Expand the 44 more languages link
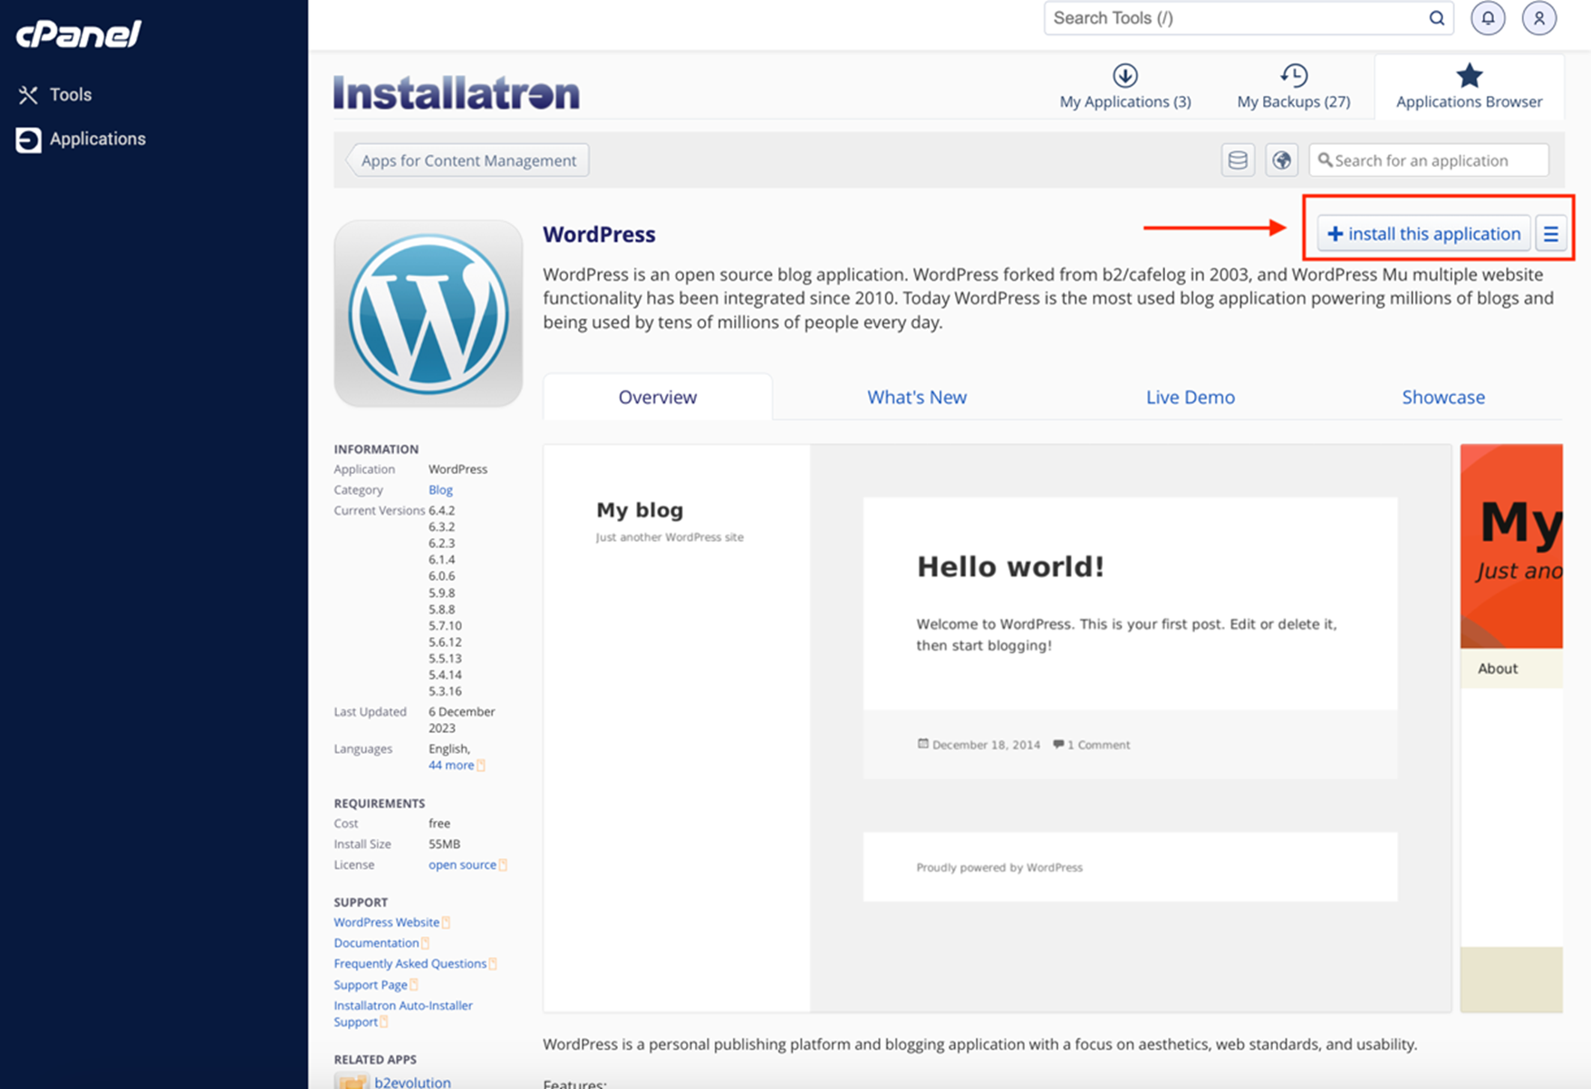 (x=451, y=766)
